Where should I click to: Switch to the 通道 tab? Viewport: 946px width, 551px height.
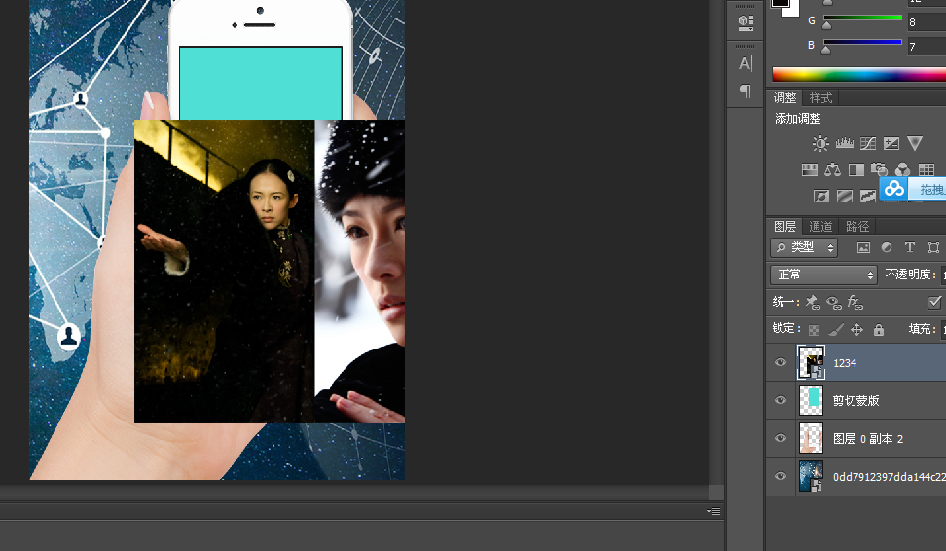click(x=820, y=226)
